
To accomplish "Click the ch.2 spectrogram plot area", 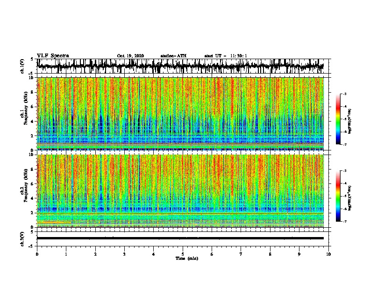I will [x=180, y=191].
